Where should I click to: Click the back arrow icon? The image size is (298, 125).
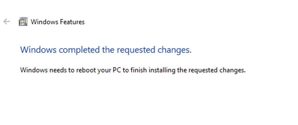click(7, 22)
